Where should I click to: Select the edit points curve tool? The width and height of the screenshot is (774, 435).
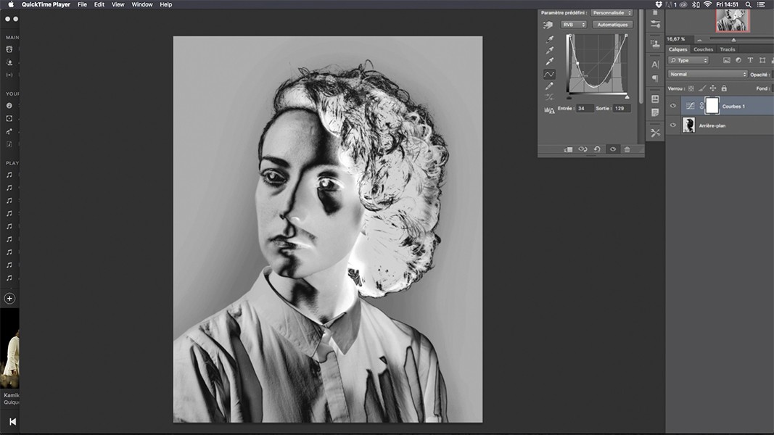pyautogui.click(x=549, y=74)
